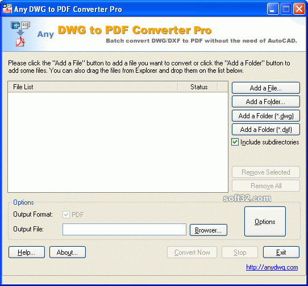This screenshot has width=308, height=286.
Task: Click the Add a Folder... button
Action: (x=266, y=102)
